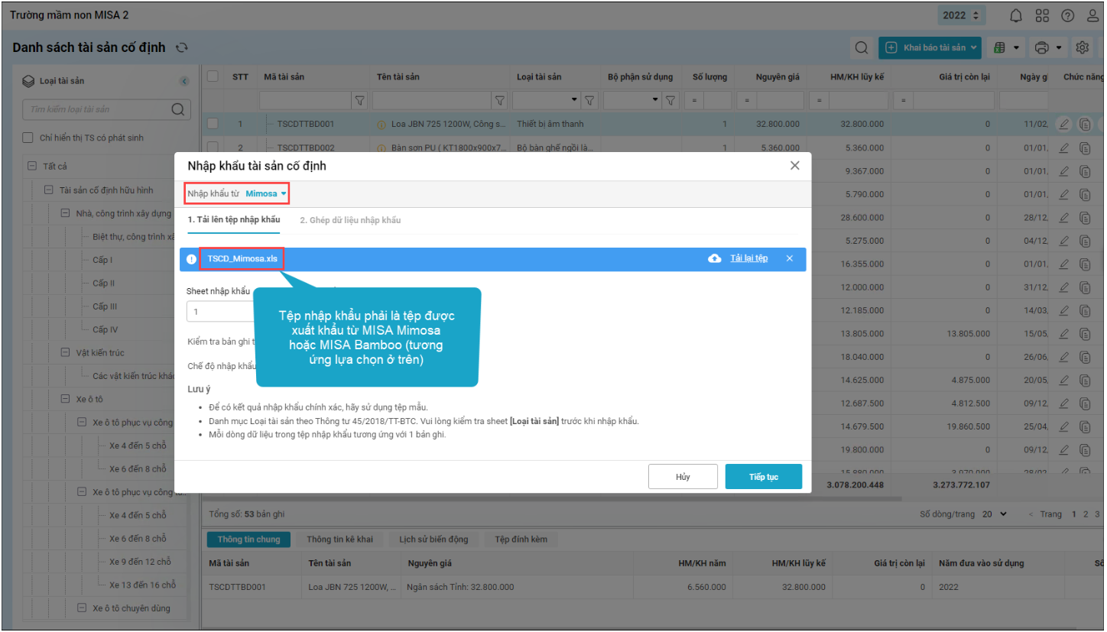Click the filter funnel for Bộ phận sử dụng
Image resolution: width=1107 pixels, height=632 pixels.
[670, 100]
